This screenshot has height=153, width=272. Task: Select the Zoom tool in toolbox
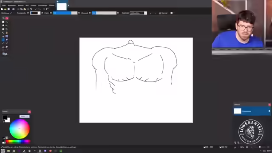(7, 29)
